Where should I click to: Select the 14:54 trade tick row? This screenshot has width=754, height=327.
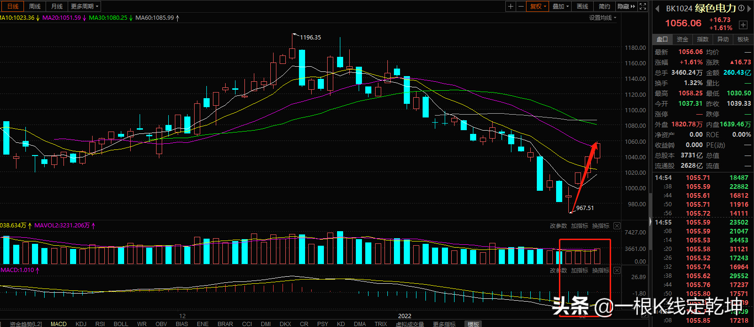703,178
